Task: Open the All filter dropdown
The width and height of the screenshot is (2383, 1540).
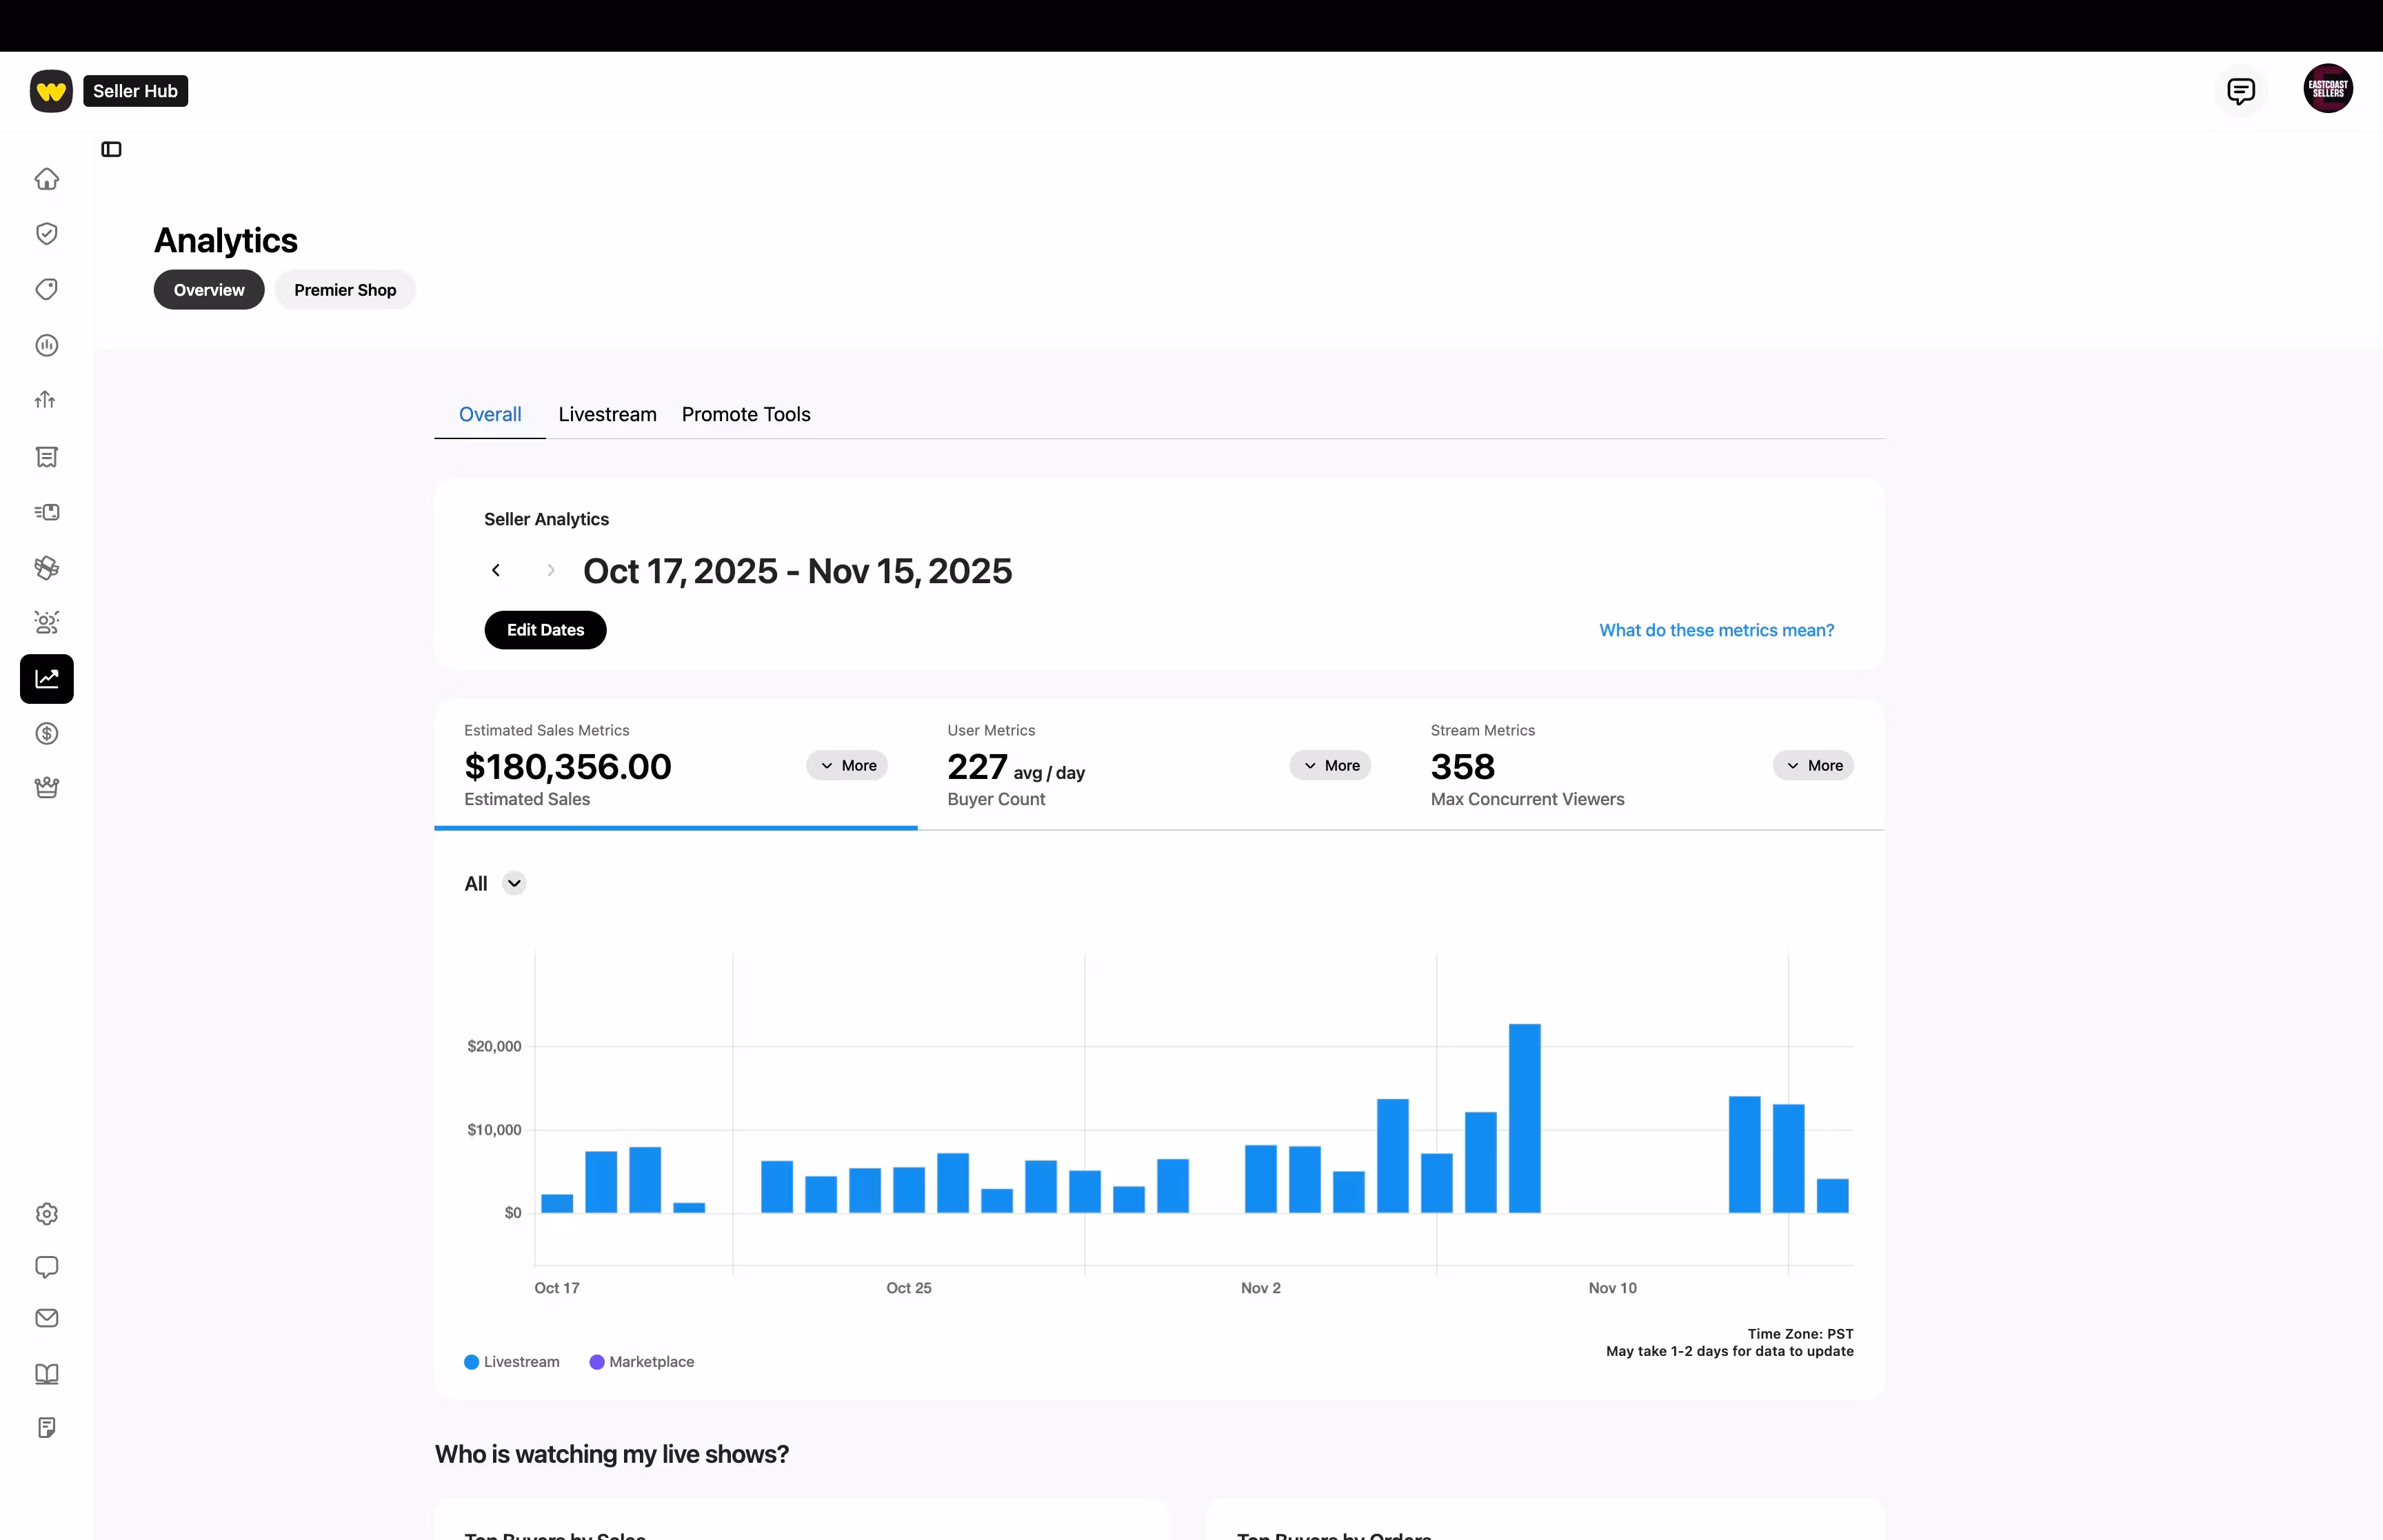Action: click(495, 883)
